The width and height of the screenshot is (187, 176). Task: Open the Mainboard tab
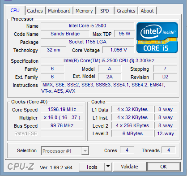[x=59, y=11]
